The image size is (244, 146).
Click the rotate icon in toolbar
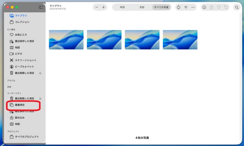(226, 7)
